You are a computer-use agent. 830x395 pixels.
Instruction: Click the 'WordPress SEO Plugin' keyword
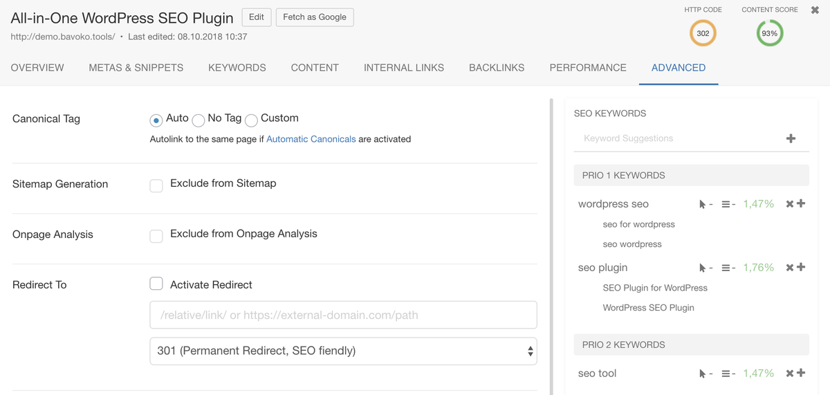(x=648, y=308)
